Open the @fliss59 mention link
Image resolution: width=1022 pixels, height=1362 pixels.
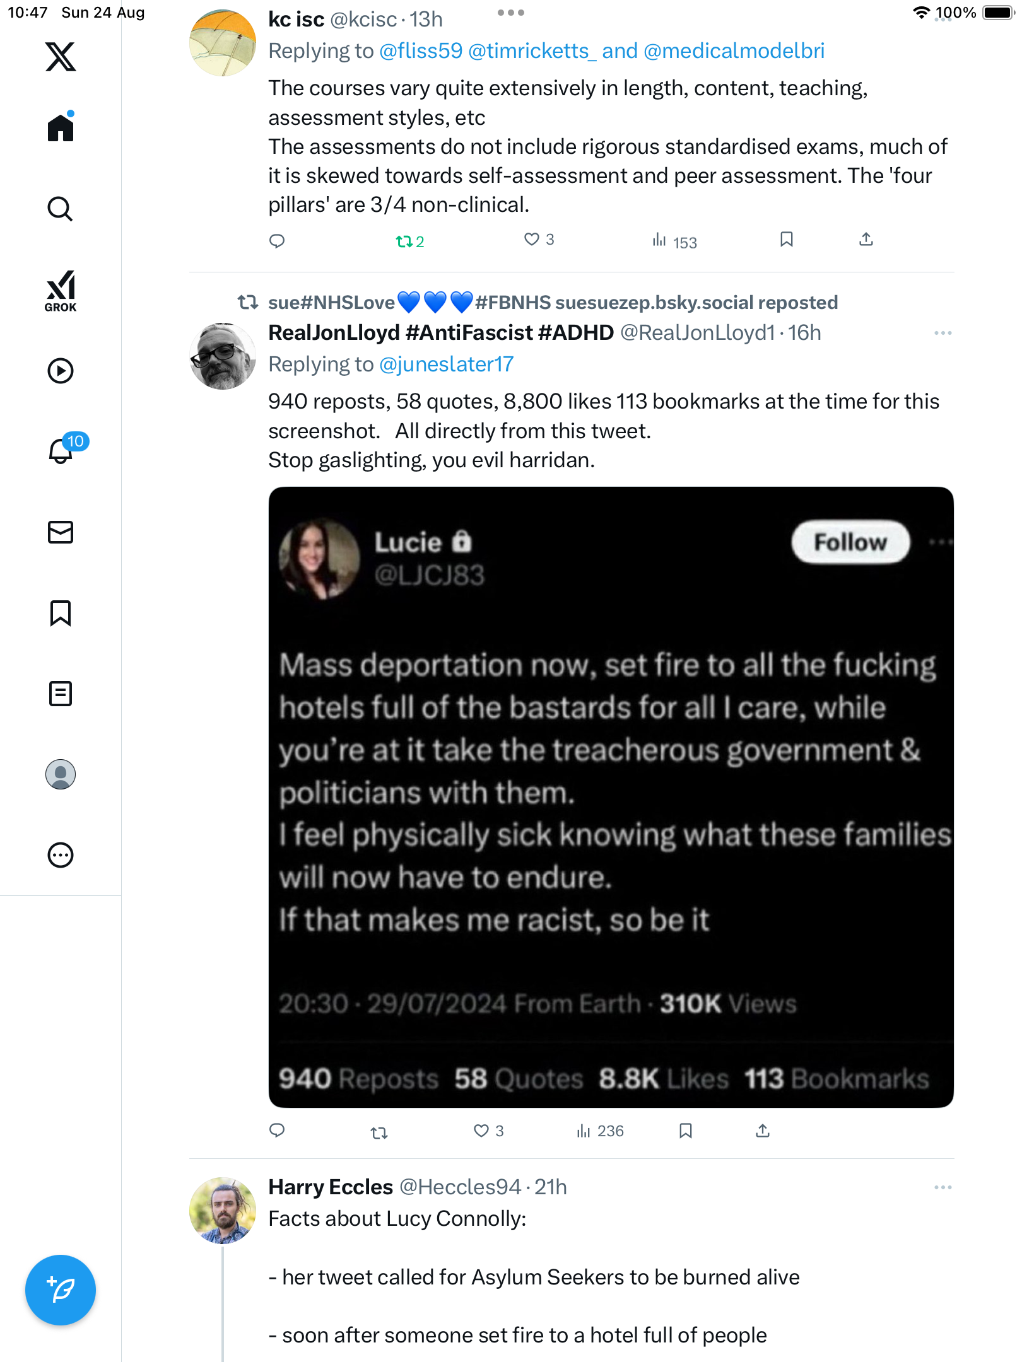pos(421,51)
